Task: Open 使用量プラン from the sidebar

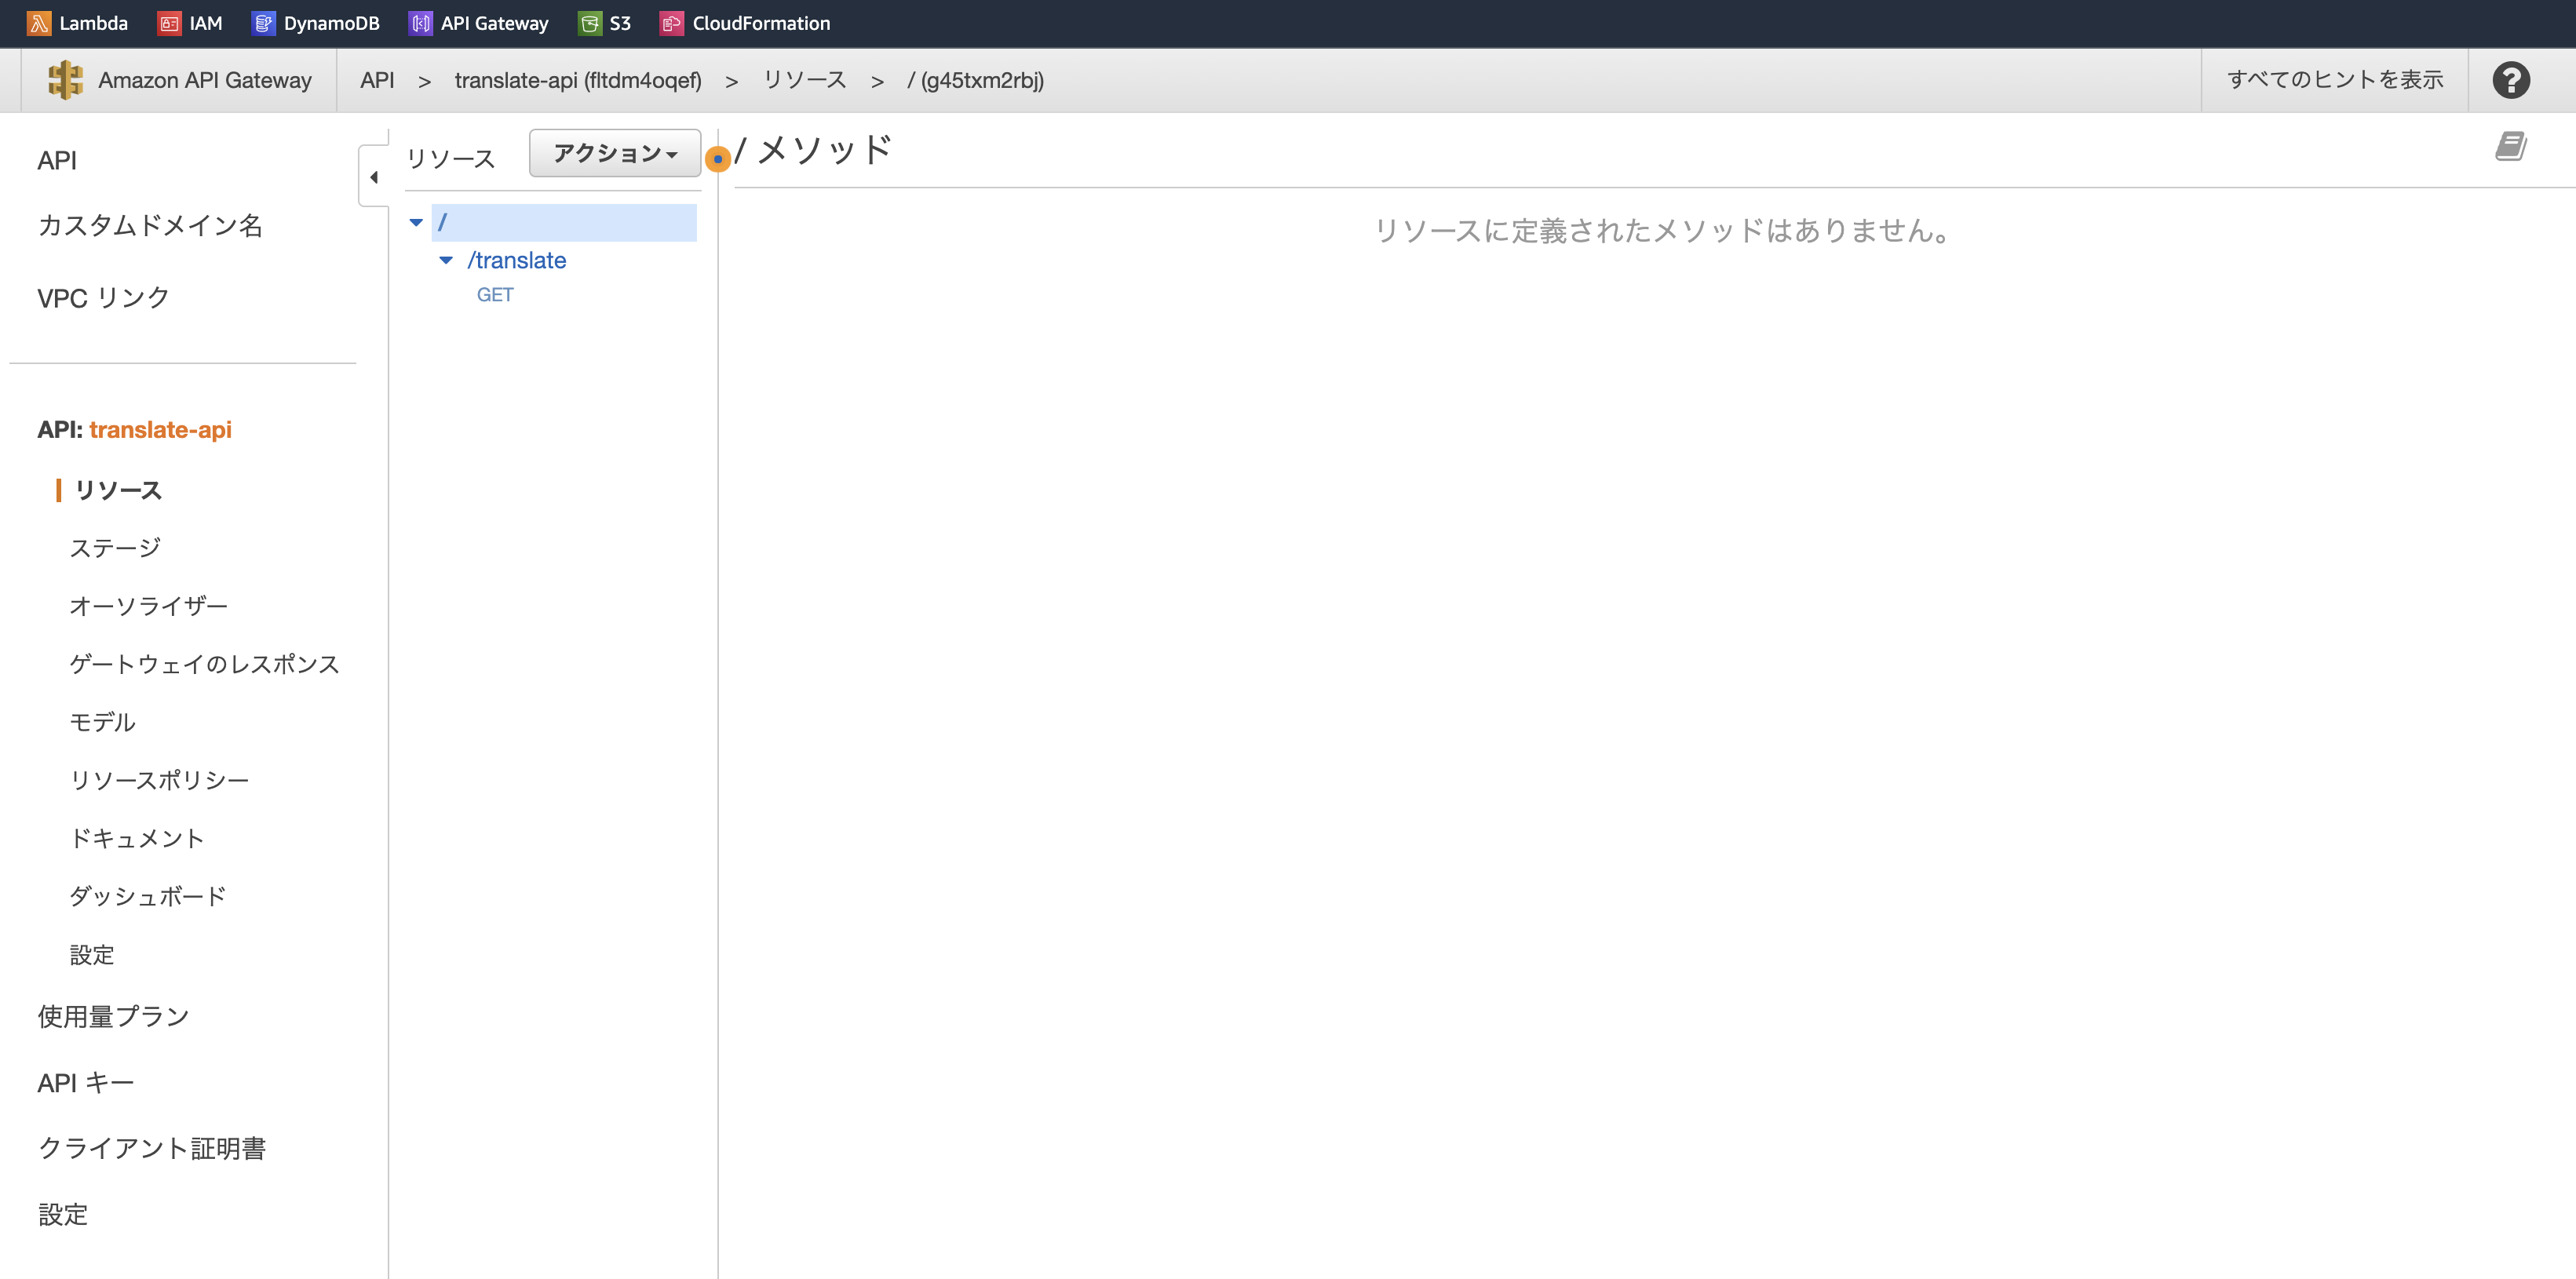Action: pos(112,1015)
